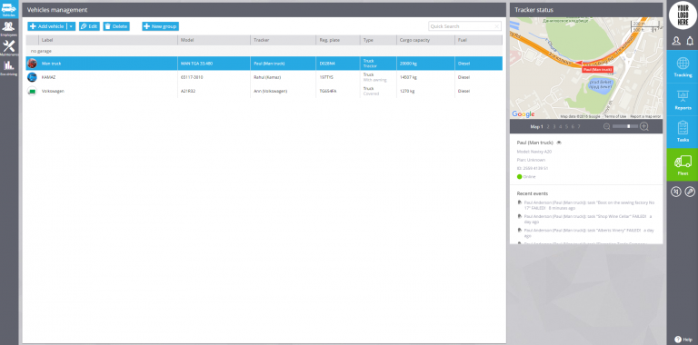Adjust the map zoom slider
This screenshot has width=698, height=345.
pos(625,127)
